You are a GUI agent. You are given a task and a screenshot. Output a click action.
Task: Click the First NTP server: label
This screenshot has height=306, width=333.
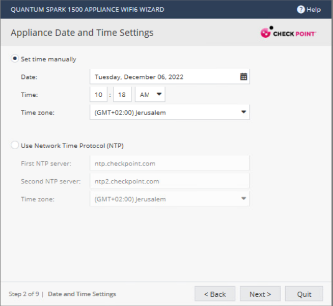(x=46, y=163)
